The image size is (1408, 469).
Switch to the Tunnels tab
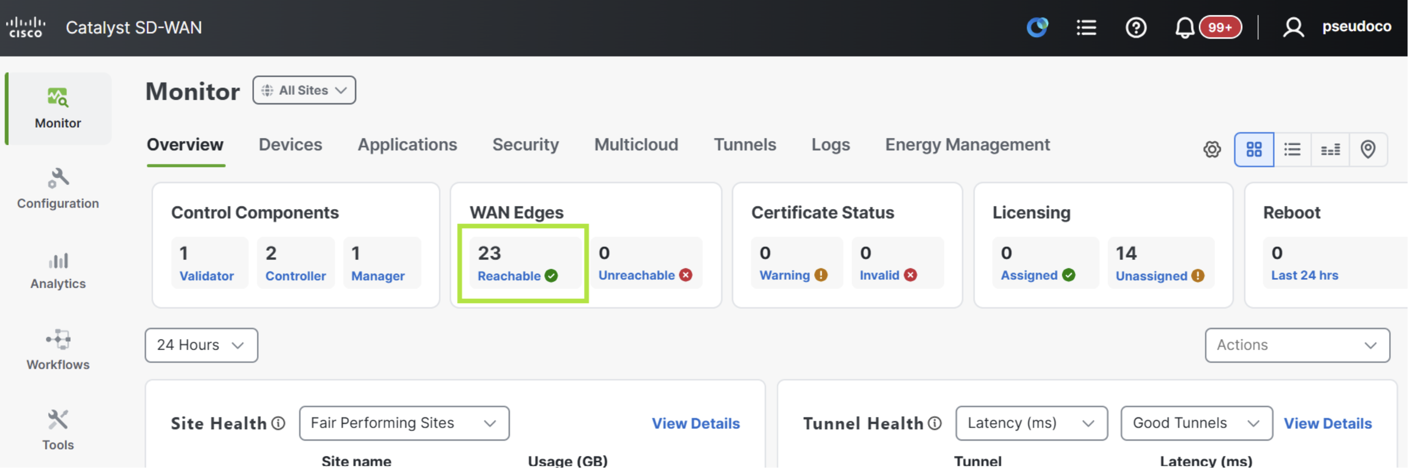[x=745, y=145]
